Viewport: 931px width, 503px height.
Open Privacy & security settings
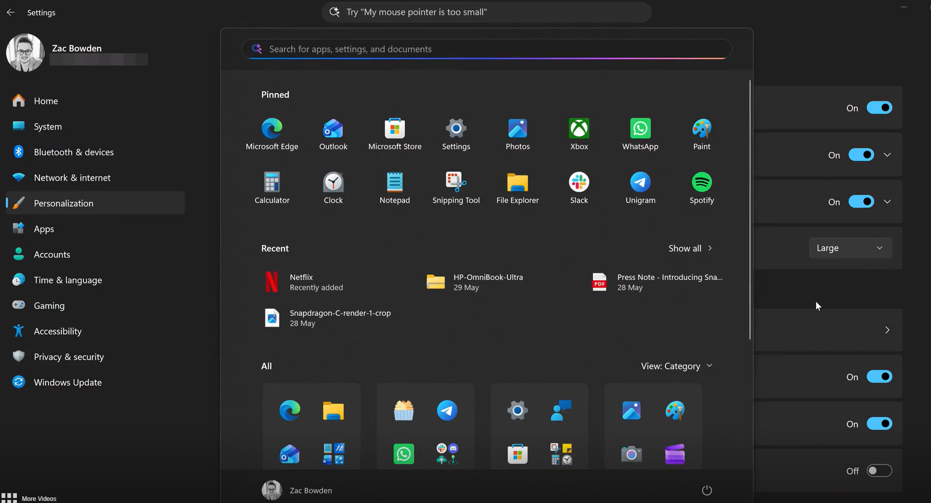pyautogui.click(x=95, y=357)
